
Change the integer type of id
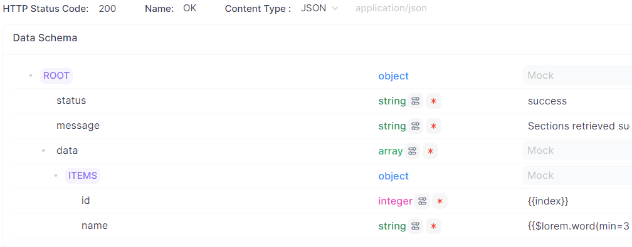[x=396, y=201]
